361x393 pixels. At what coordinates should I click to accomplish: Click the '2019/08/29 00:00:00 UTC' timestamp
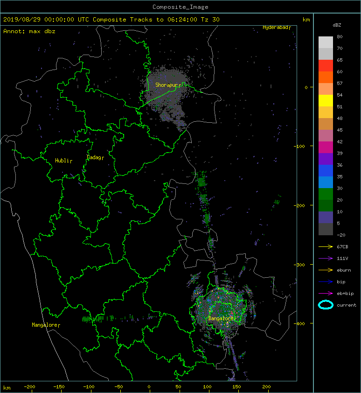pos(46,20)
